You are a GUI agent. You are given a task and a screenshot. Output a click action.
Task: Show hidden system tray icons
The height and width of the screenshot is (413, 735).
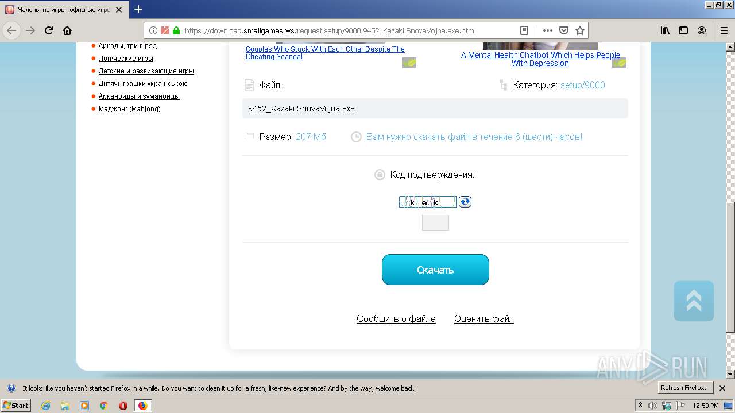click(640, 406)
